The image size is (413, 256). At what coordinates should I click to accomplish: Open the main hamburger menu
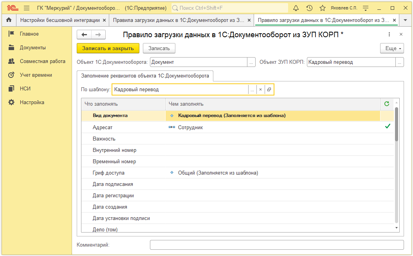tap(27, 8)
